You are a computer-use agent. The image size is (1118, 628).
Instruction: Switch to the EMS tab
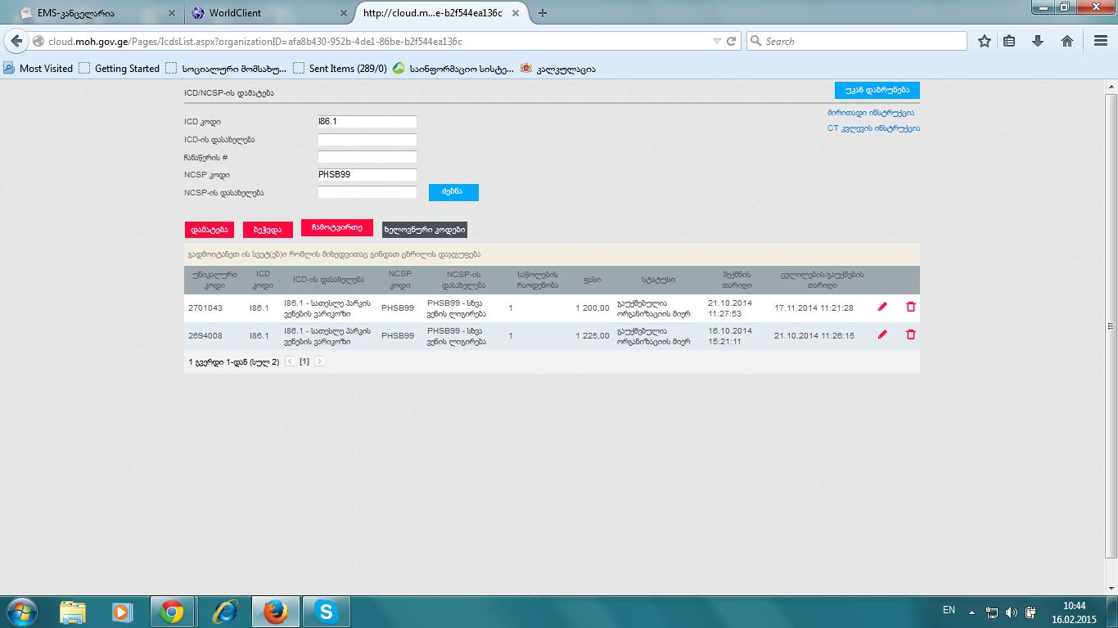(x=96, y=13)
